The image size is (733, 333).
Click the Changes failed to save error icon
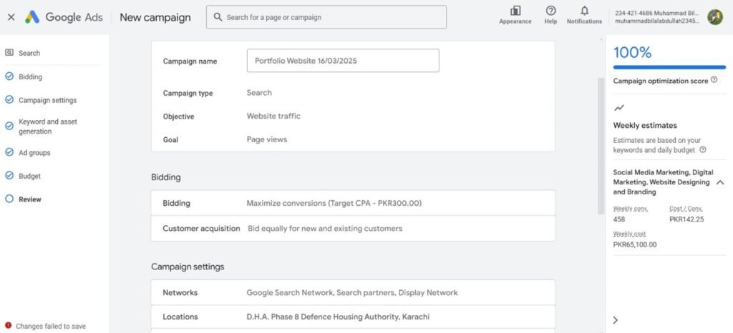[x=8, y=326]
